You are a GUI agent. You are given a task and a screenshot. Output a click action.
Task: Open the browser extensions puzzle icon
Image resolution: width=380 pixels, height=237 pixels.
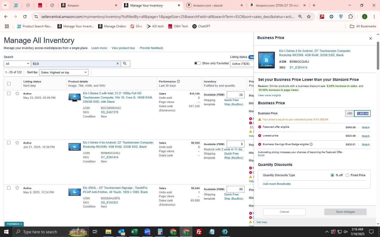[350, 17]
